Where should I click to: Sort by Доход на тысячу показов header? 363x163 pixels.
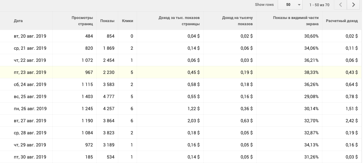237,21
